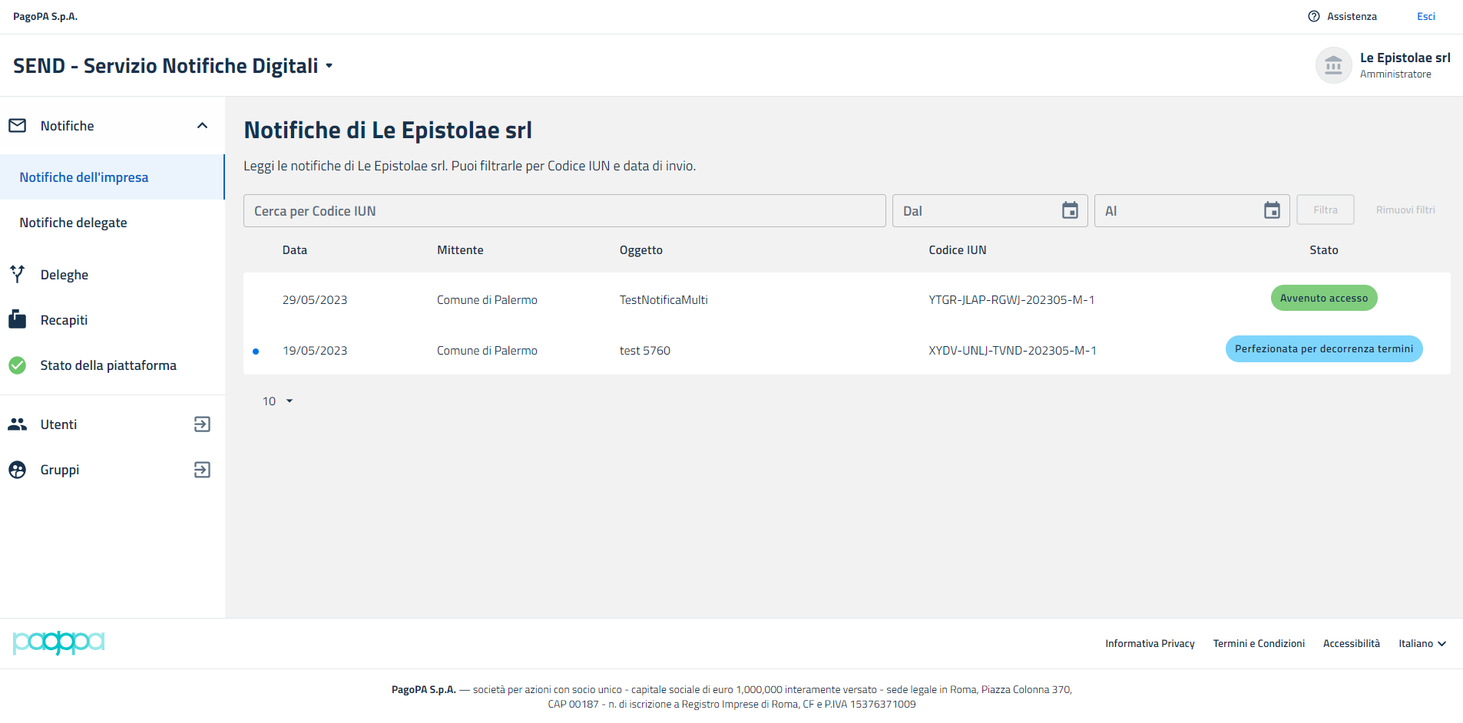Select Notifiche dell'impresa menu item
The image size is (1463, 723).
pos(84,177)
